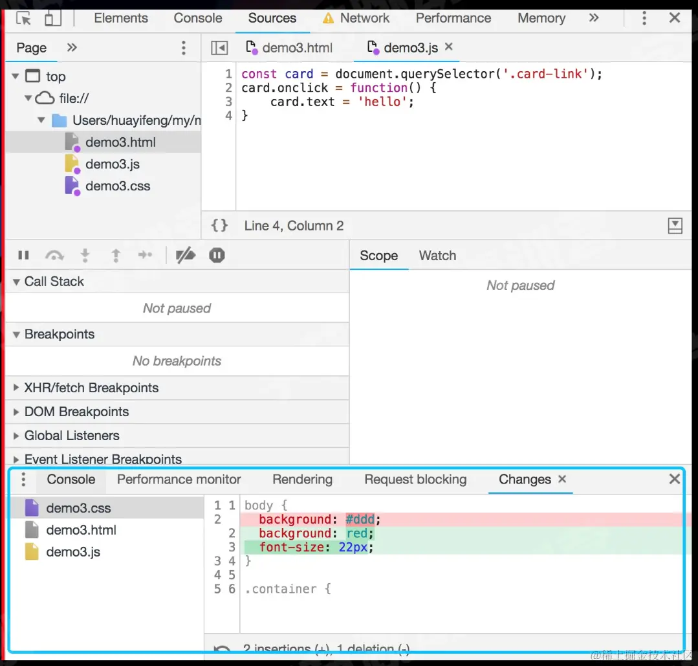Click the inserted red background value

357,533
